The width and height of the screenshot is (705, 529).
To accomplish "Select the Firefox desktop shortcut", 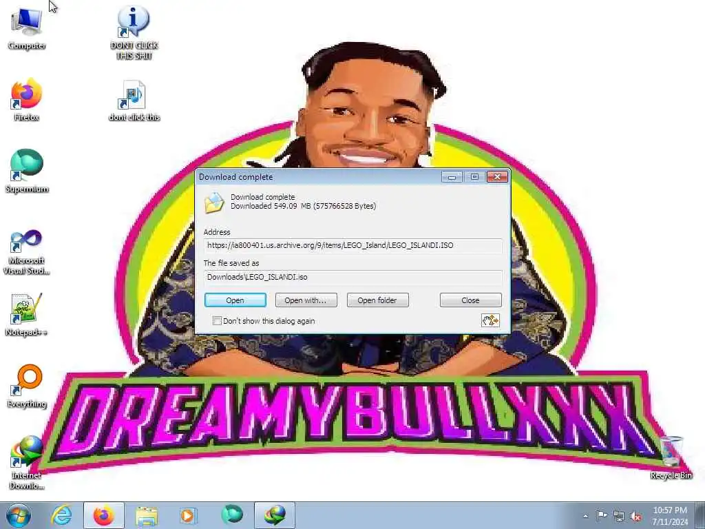I will click(26, 99).
